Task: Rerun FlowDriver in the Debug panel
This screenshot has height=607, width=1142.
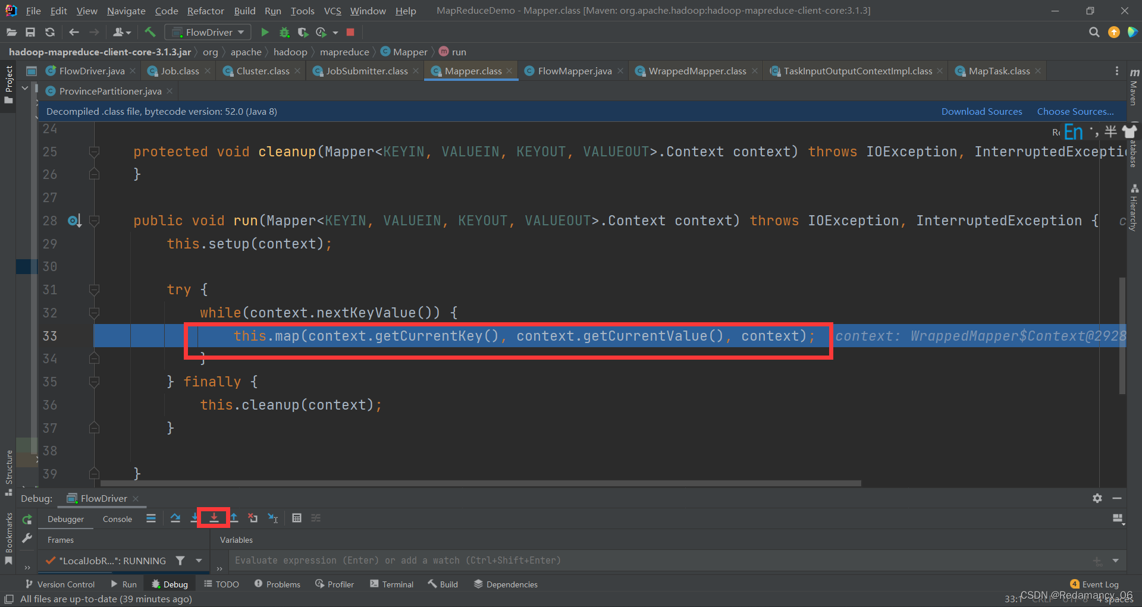Action: (x=27, y=519)
